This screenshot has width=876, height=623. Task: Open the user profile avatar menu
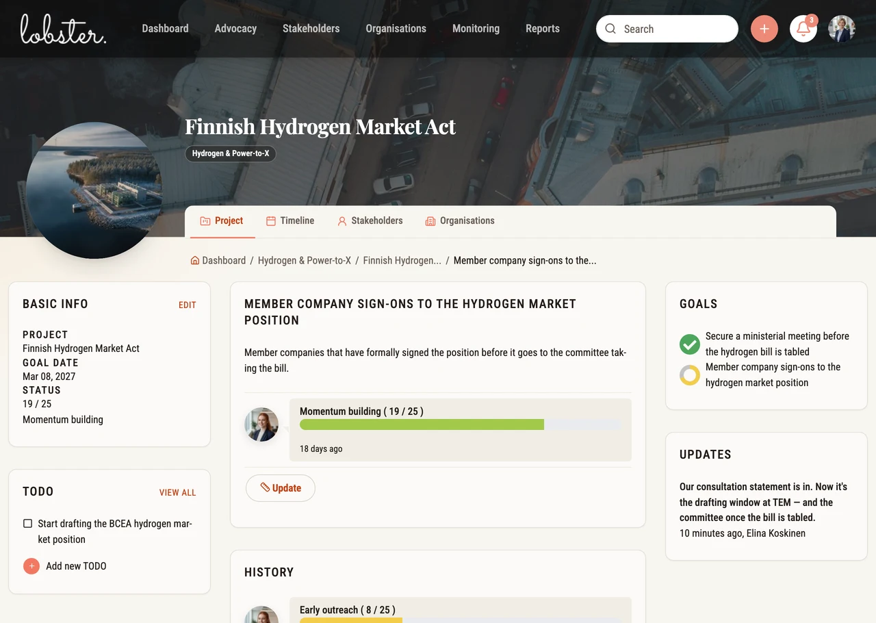click(842, 29)
